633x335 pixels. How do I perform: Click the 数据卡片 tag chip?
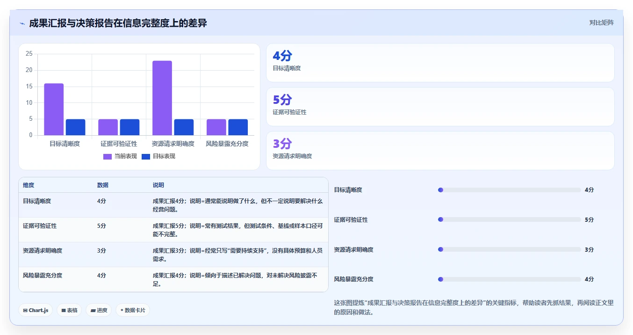pos(133,310)
